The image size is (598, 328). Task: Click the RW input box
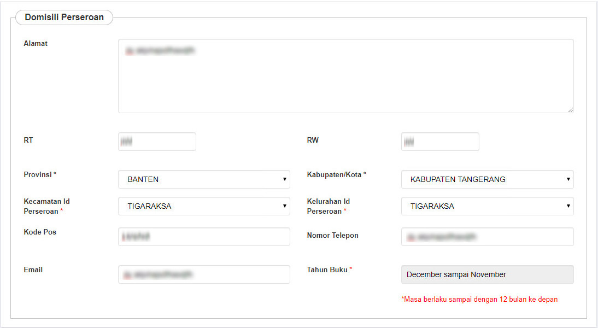point(440,142)
